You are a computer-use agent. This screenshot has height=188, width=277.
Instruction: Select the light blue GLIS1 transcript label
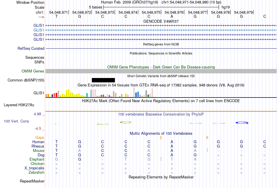[x=39, y=30]
